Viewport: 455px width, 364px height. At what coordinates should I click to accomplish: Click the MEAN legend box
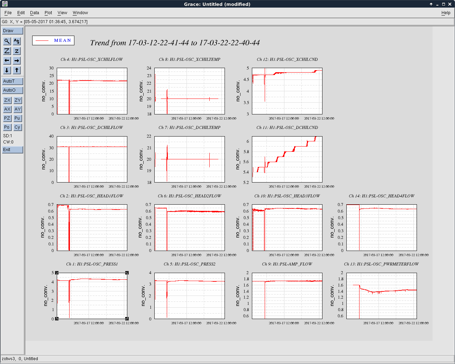click(x=53, y=40)
